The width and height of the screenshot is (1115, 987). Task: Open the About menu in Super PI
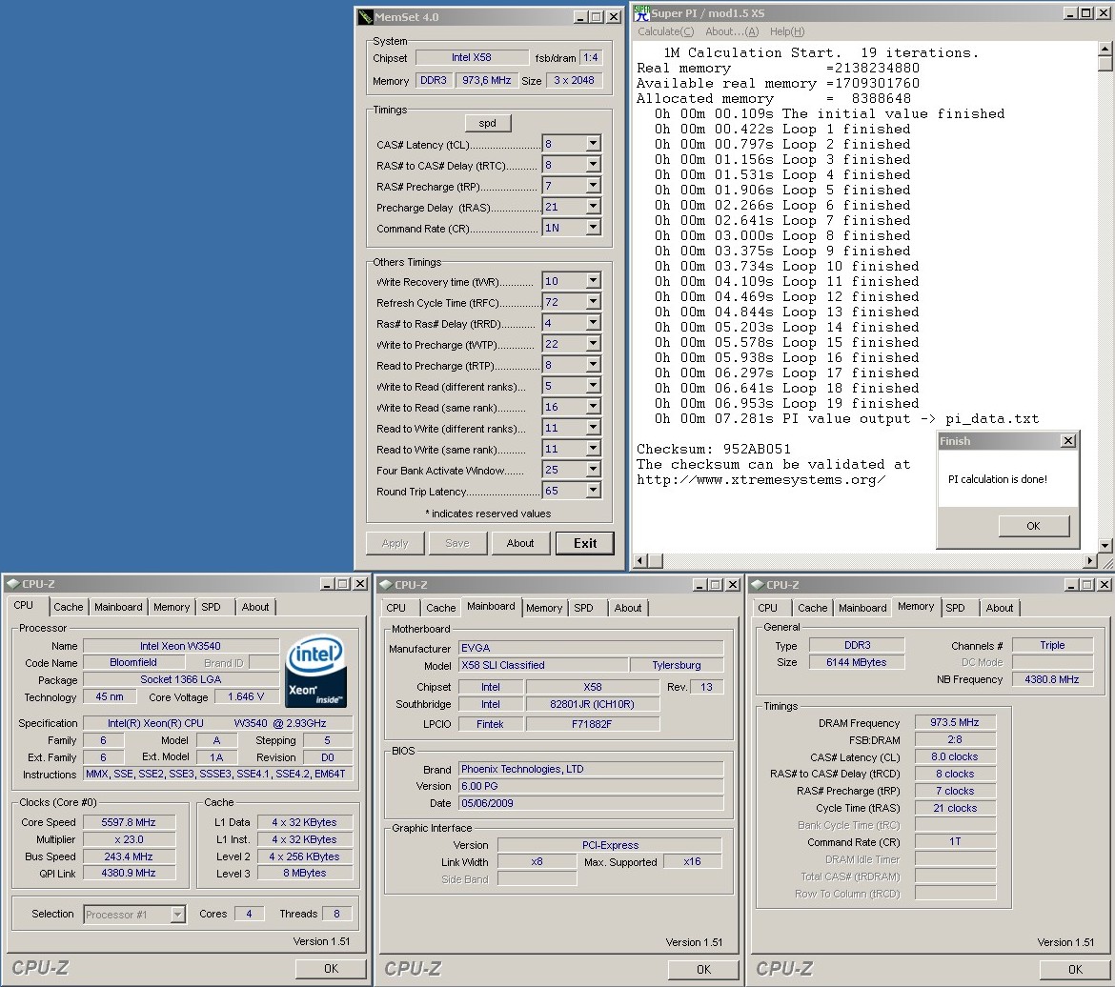pyautogui.click(x=732, y=31)
